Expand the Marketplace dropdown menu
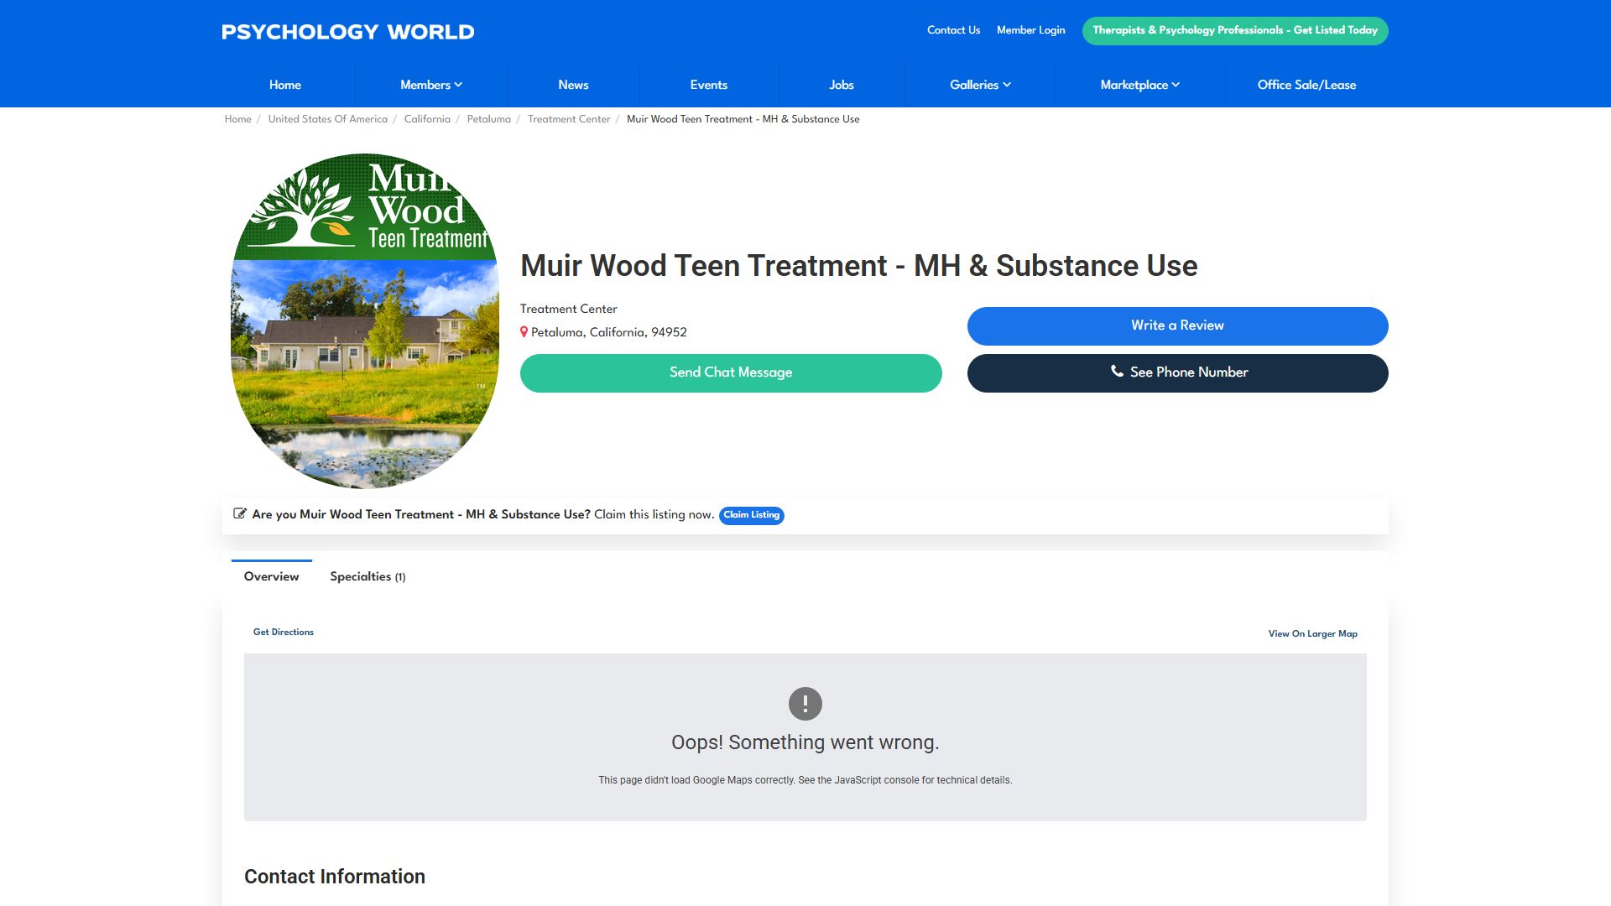Screen dimensions: 1611x906 click(1139, 85)
